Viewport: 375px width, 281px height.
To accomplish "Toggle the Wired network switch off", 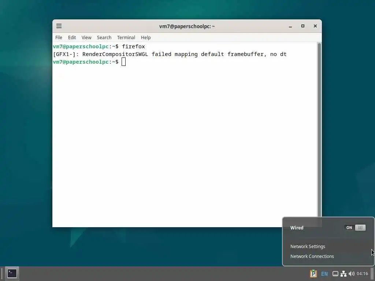I will pyautogui.click(x=355, y=228).
